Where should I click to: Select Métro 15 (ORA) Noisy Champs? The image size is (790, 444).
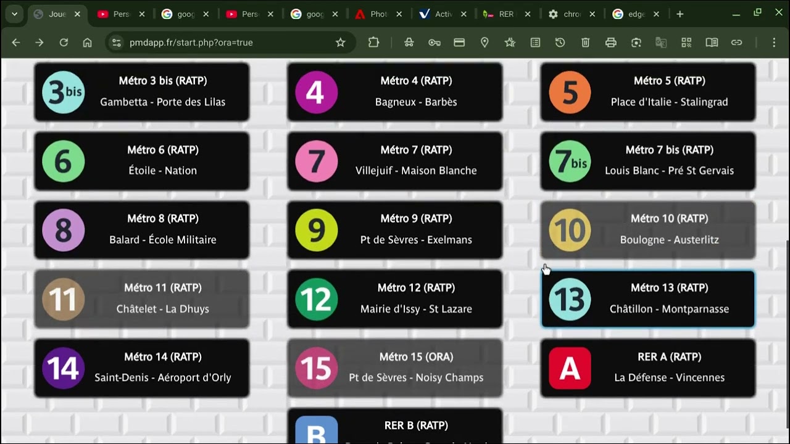point(395,368)
